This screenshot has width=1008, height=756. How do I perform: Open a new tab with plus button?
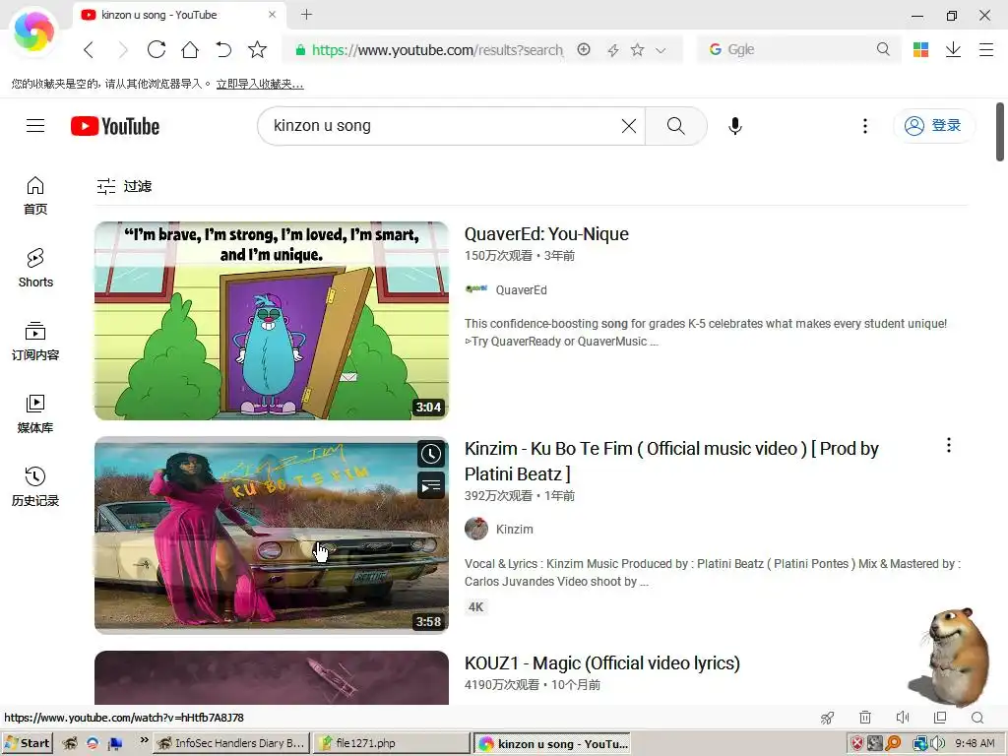(307, 15)
